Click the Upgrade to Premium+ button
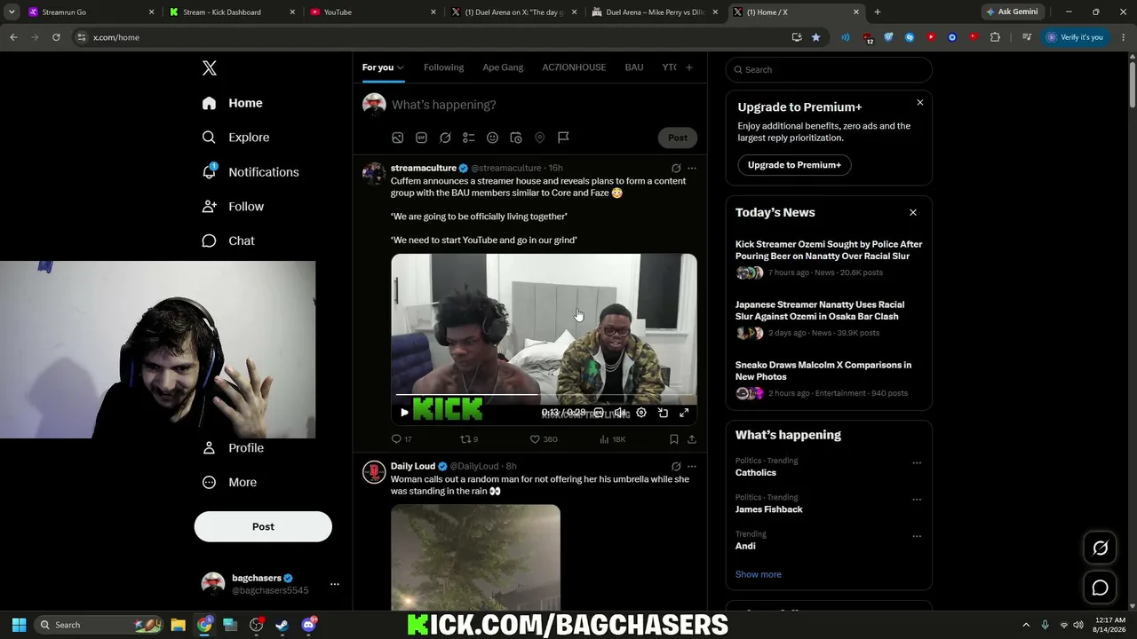 (794, 165)
